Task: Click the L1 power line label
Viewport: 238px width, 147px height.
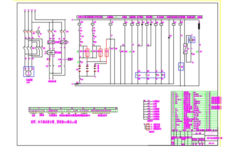Action: click(25, 11)
